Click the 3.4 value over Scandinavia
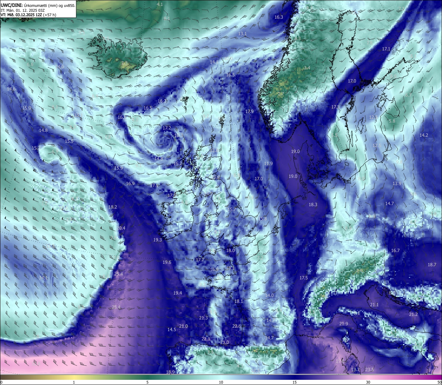 (307, 68)
